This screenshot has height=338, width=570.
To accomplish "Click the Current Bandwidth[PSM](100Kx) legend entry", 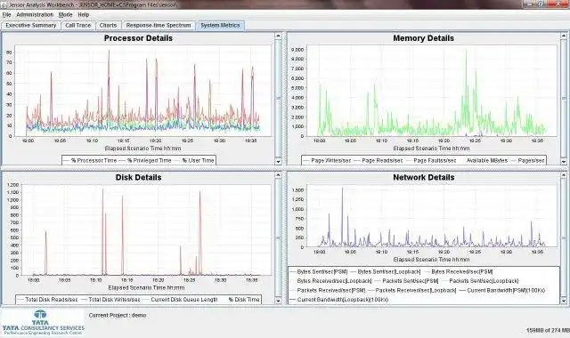I will point(501,291).
